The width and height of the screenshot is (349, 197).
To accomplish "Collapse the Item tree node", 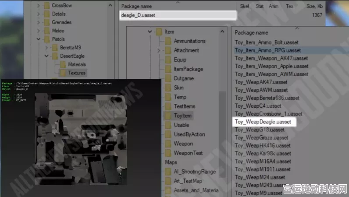I will [x=150, y=32].
